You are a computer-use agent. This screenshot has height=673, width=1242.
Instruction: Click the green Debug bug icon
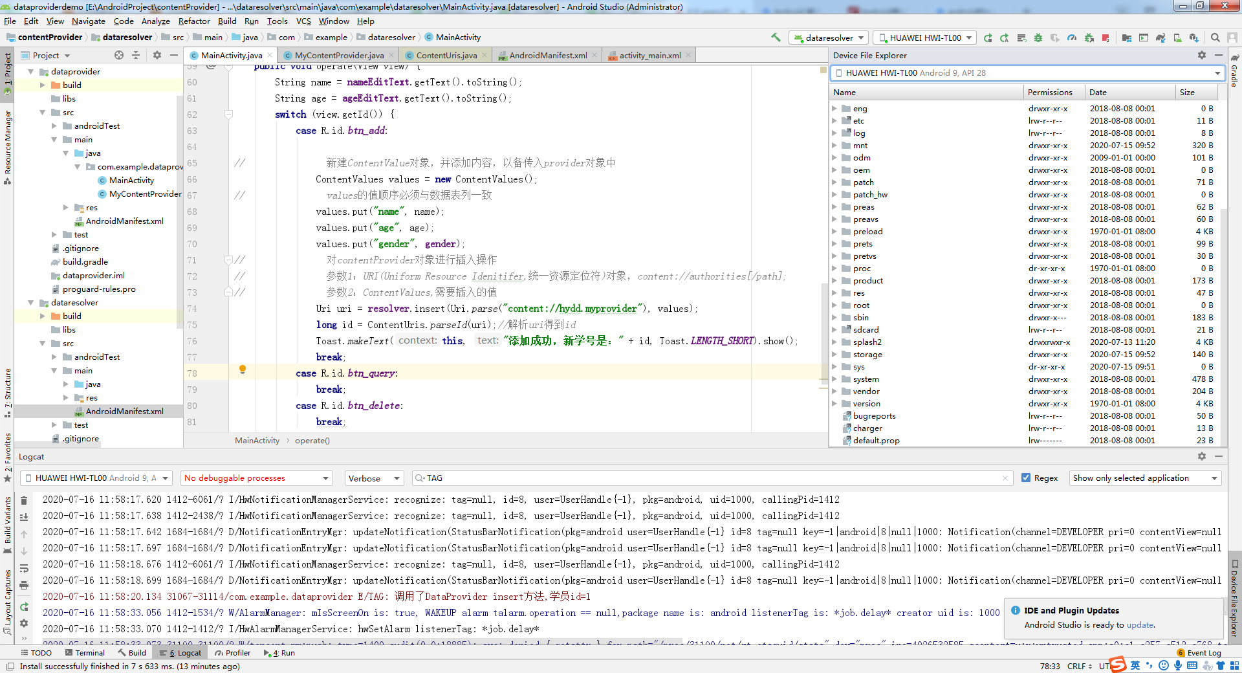point(1038,38)
